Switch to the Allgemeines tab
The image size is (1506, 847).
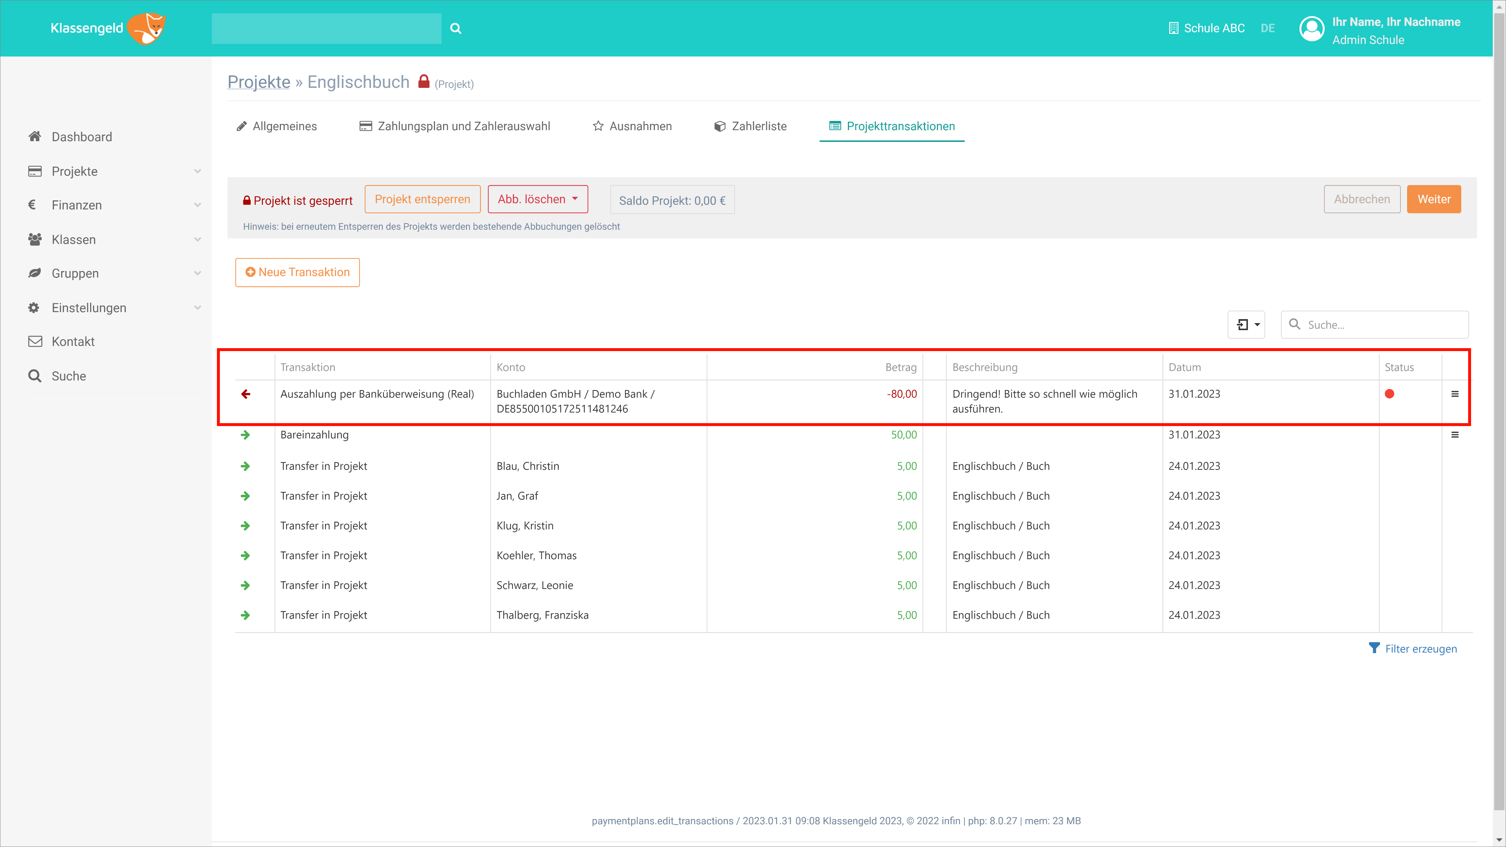click(x=276, y=126)
